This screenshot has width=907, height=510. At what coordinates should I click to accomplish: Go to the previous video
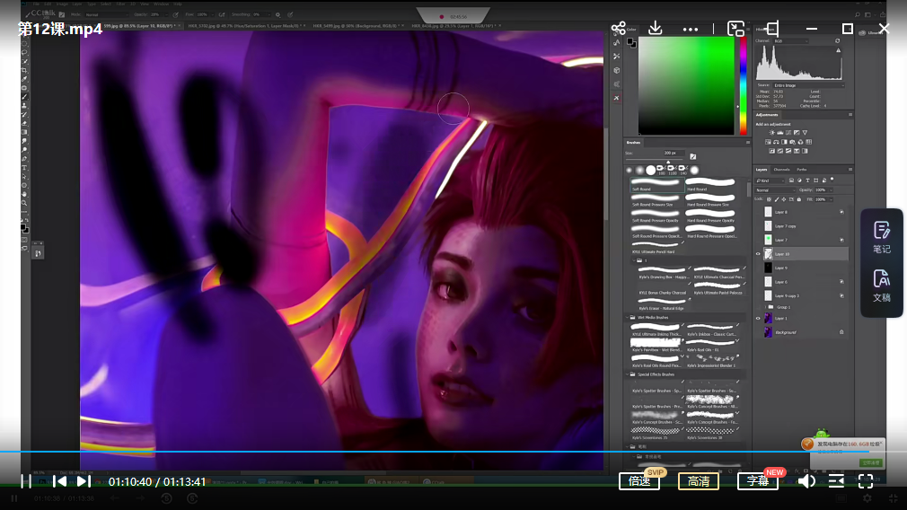(59, 481)
